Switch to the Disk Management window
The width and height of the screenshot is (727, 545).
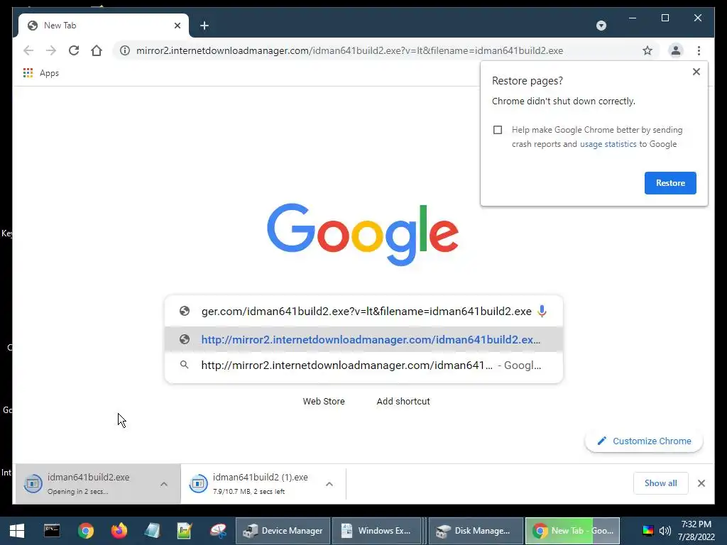coord(475,531)
